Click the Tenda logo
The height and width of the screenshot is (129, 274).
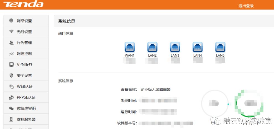pos(23,4)
